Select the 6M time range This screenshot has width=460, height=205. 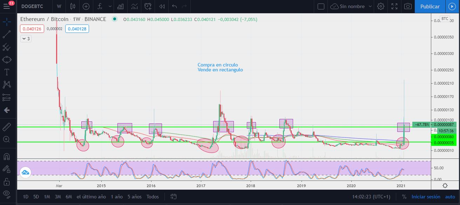(69, 197)
